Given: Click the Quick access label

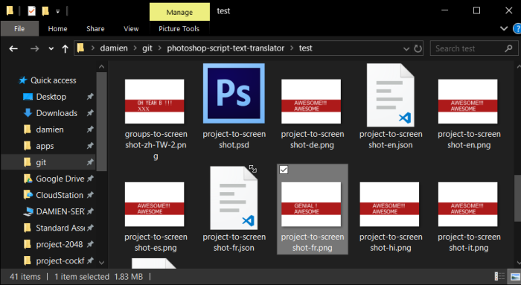Looking at the screenshot, I should pyautogui.click(x=53, y=80).
